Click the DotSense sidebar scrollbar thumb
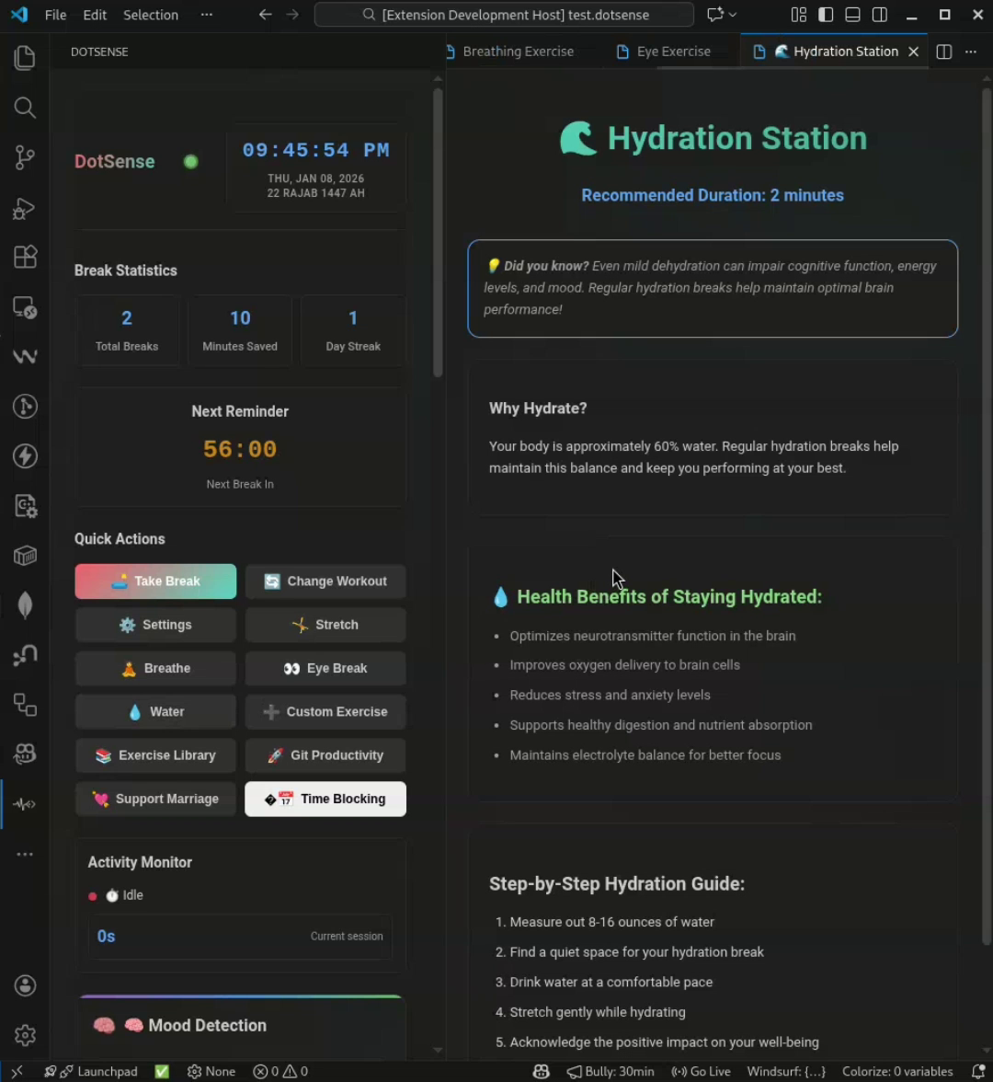This screenshot has width=993, height=1082. (x=438, y=232)
